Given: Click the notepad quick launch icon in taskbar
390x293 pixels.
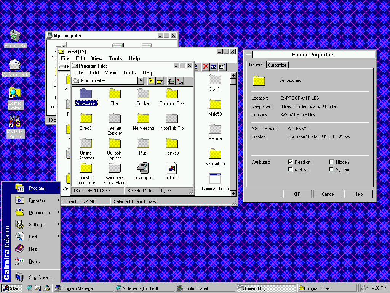Looking at the screenshot, I should click(x=29, y=288).
